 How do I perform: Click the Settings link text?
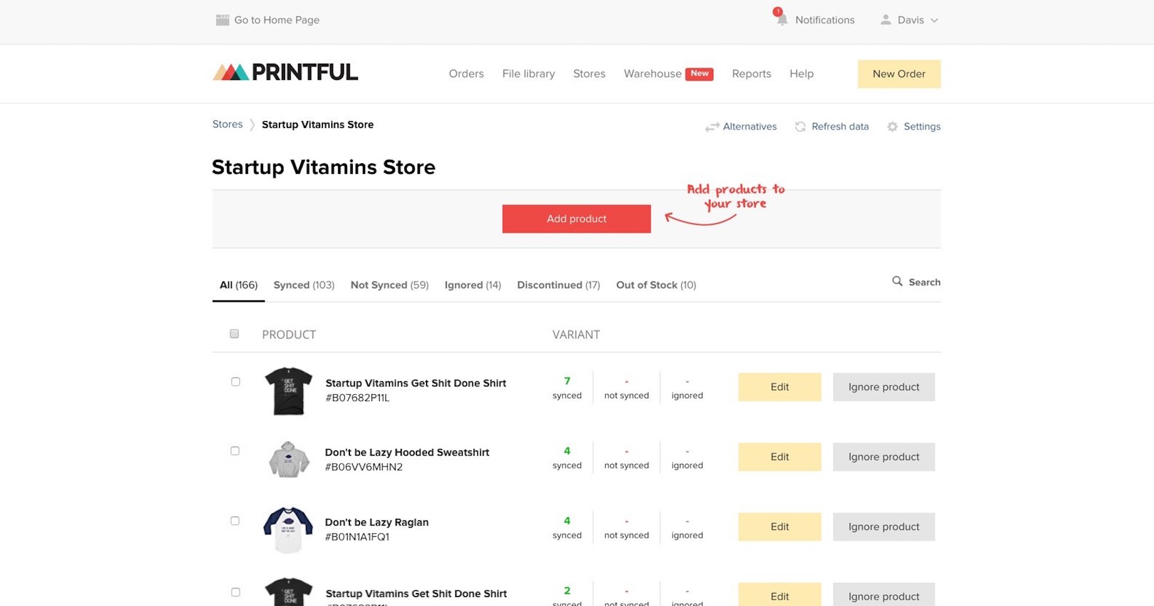[922, 127]
